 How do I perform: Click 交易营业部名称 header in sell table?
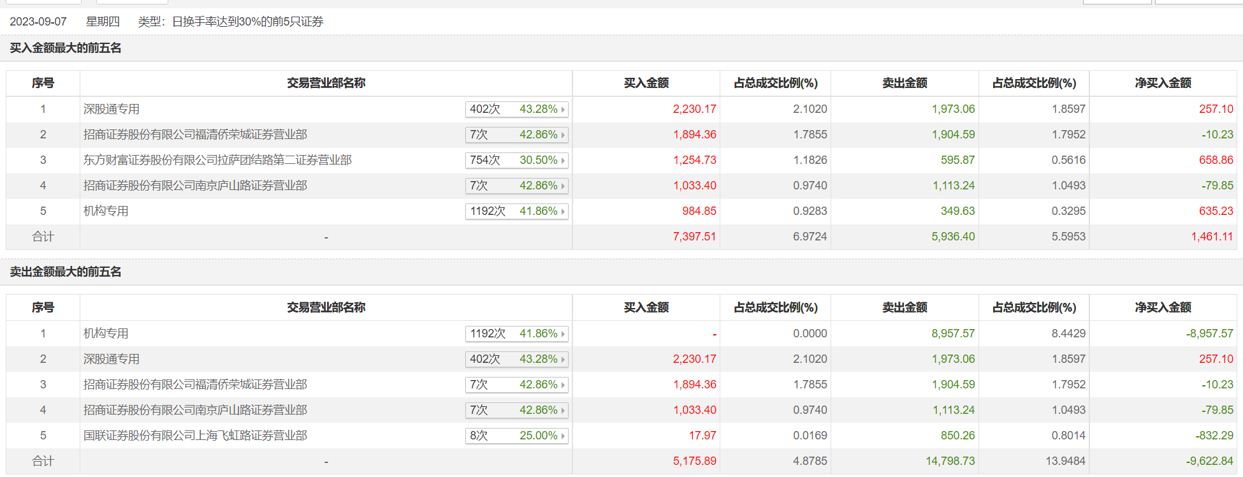[x=326, y=307]
